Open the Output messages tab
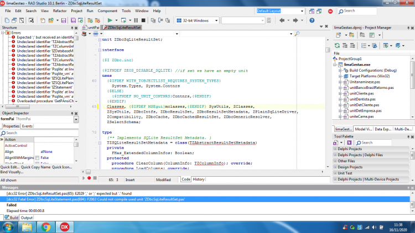The image size is (415, 233). tap(27, 218)
